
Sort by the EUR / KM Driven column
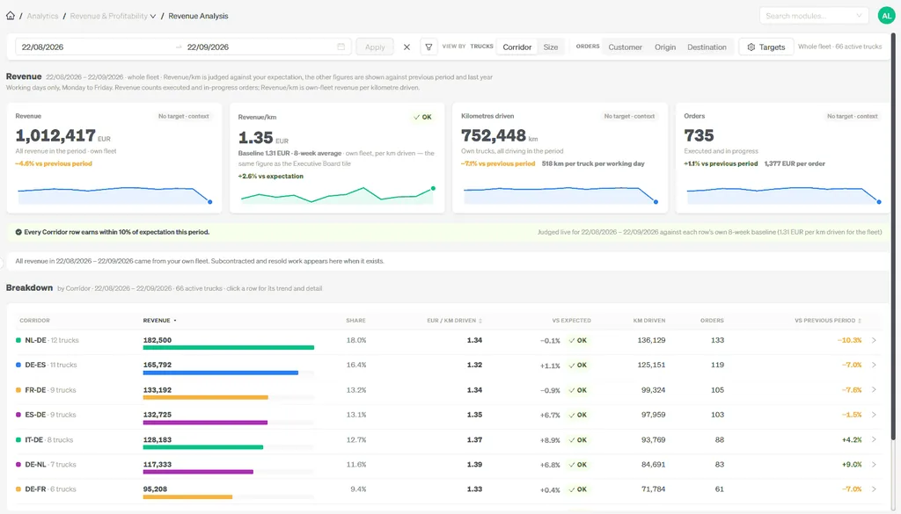(454, 321)
